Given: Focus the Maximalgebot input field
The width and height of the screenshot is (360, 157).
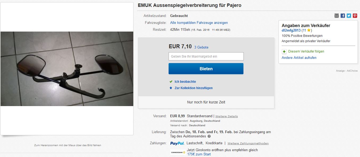Looking at the screenshot, I should (206, 56).
